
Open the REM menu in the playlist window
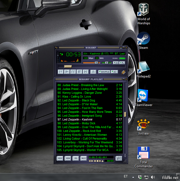(68, 158)
